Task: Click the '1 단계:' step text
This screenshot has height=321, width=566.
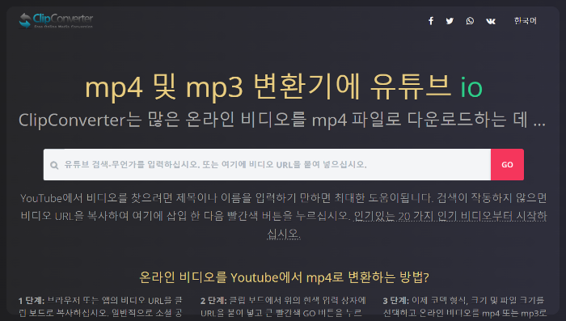Action: pyautogui.click(x=31, y=301)
